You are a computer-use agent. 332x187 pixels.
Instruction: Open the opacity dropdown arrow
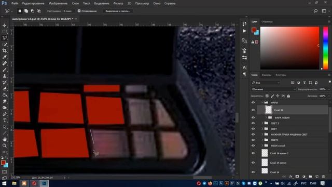pyautogui.click(x=329, y=89)
